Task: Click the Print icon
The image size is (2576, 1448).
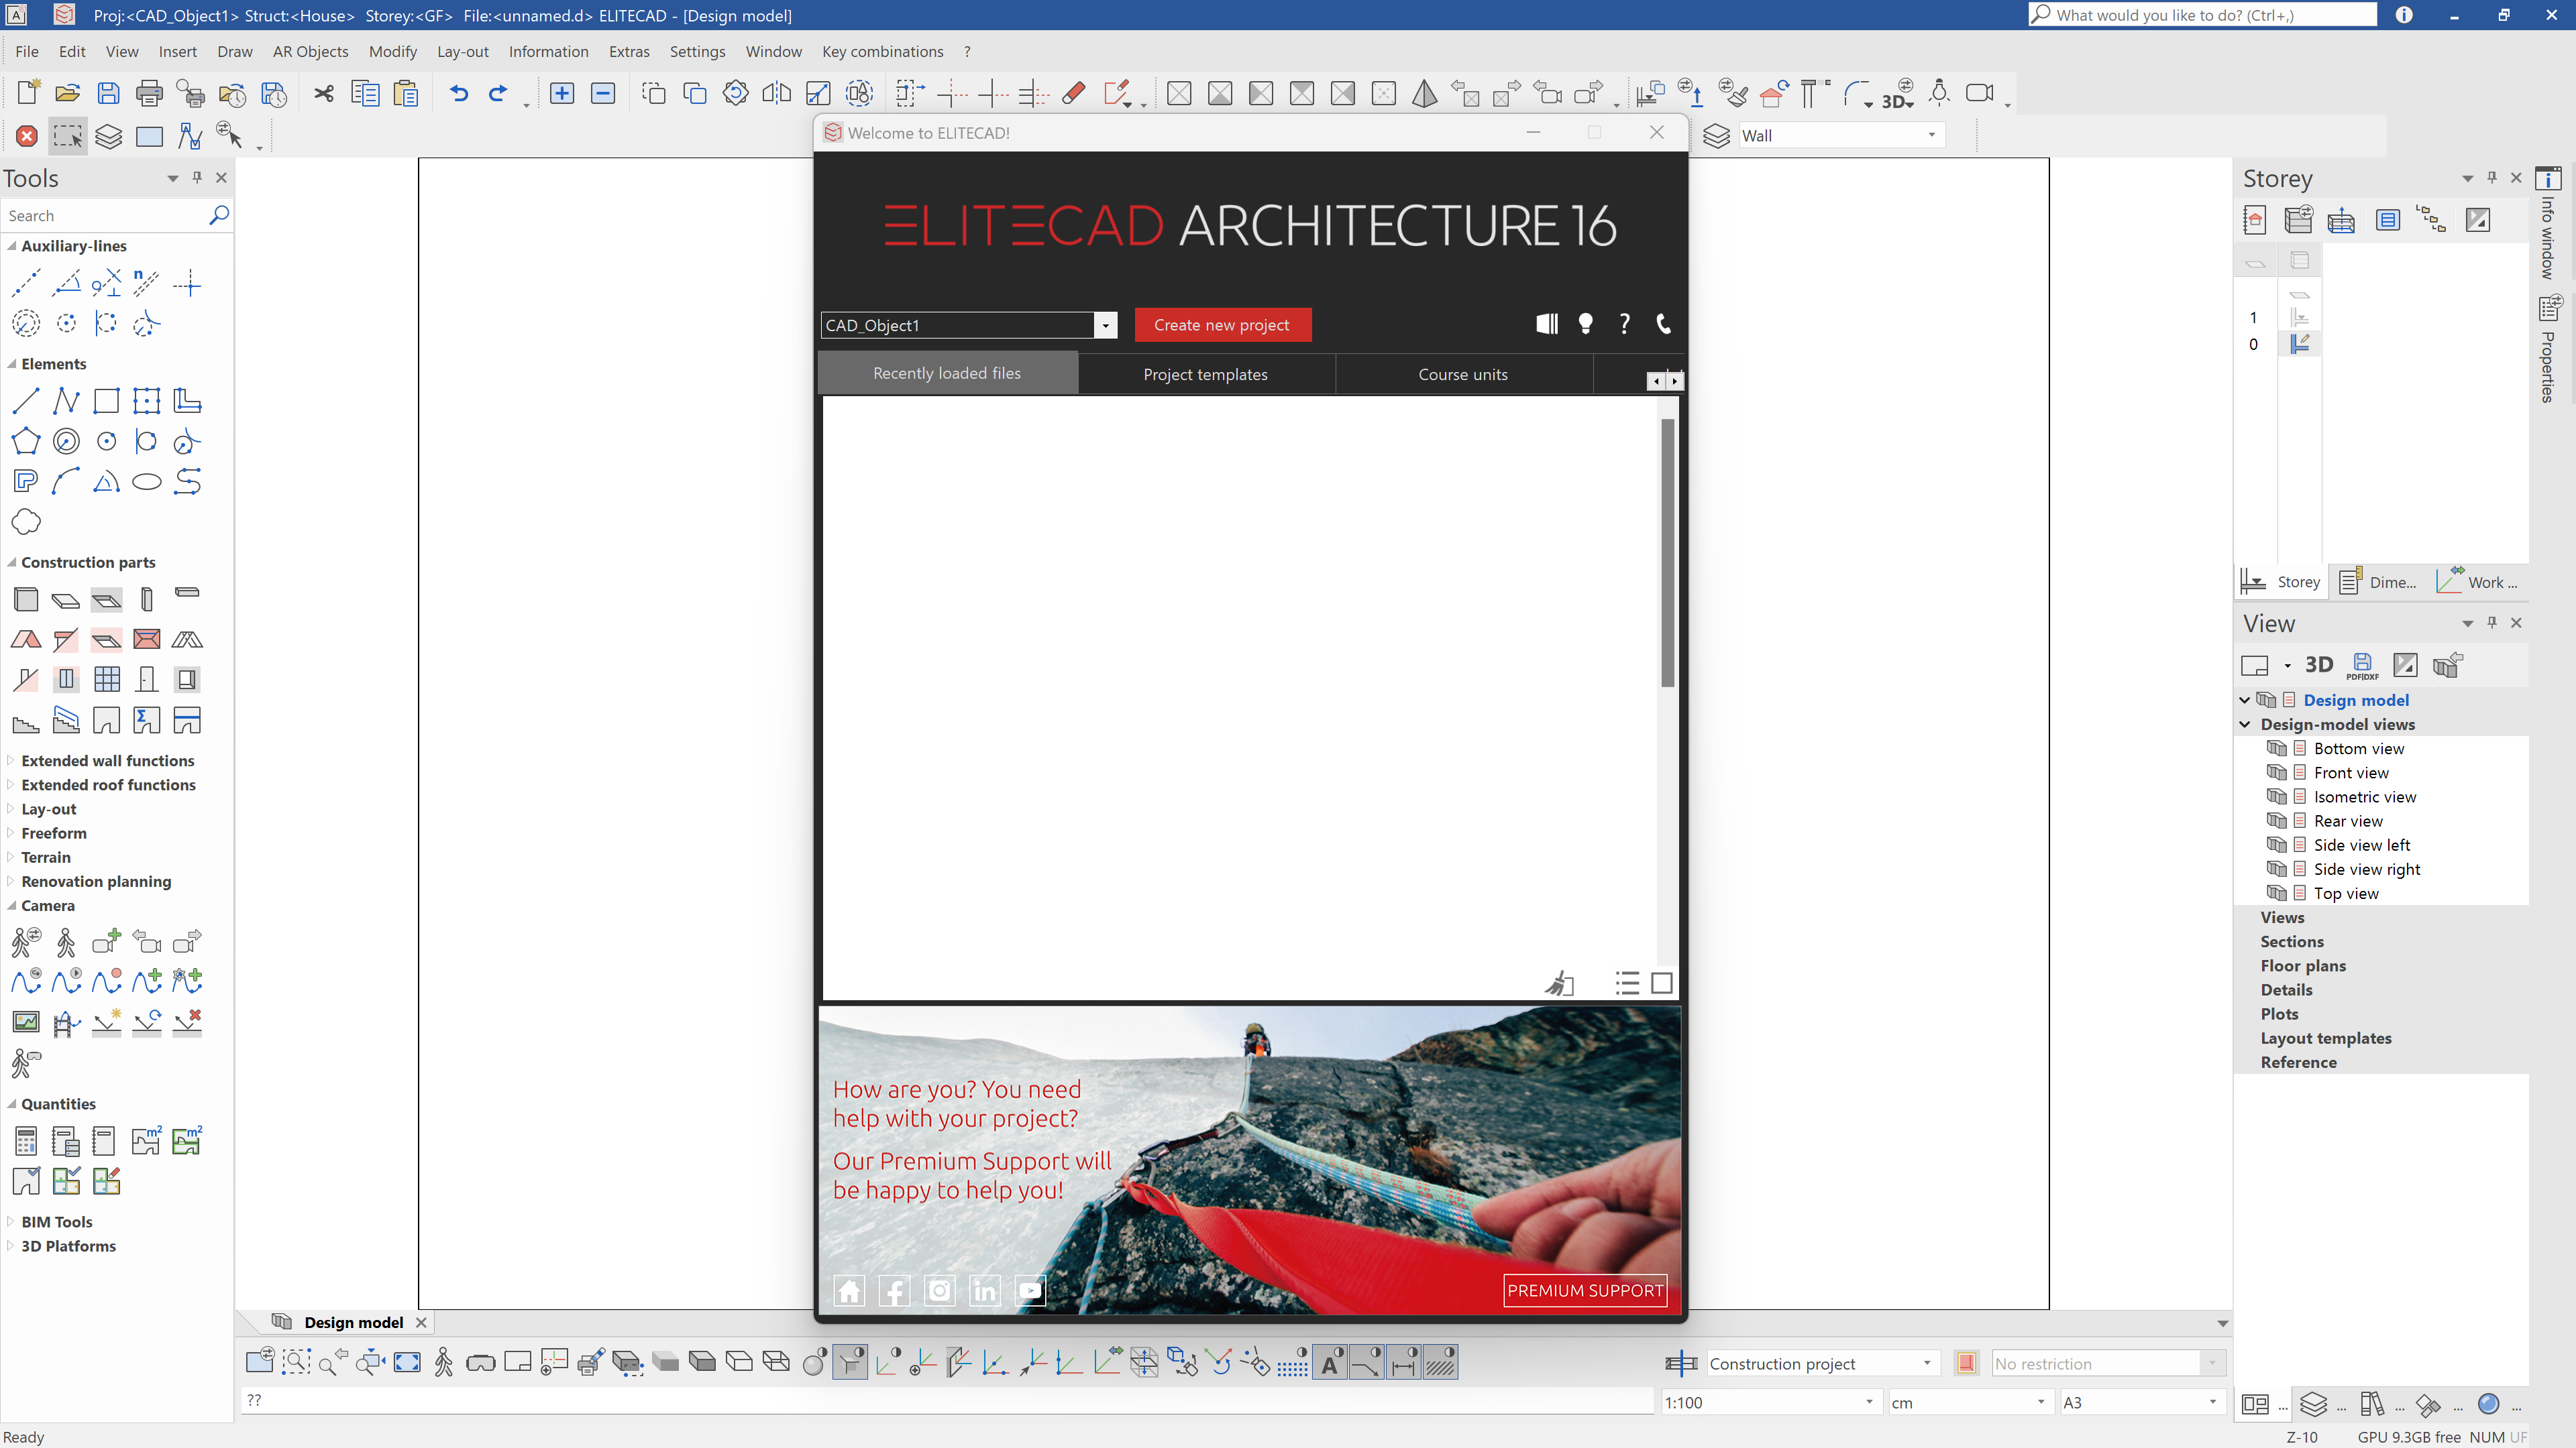Action: click(149, 93)
